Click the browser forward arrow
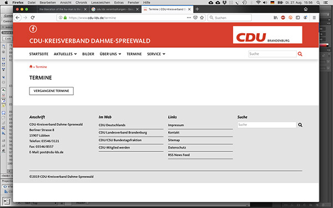The height and width of the screenshot is (208, 333). point(25,18)
